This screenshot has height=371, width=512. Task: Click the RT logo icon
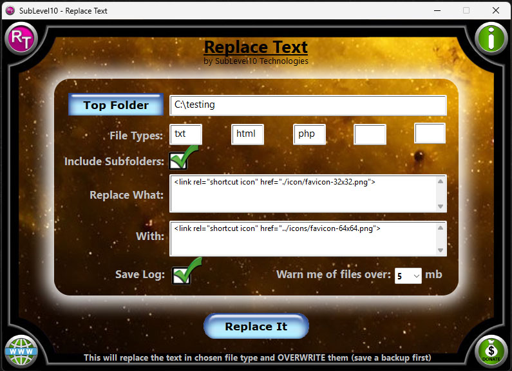coord(21,37)
